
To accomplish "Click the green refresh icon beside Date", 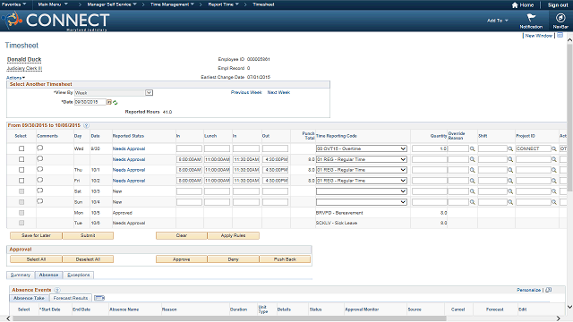I will (115, 103).
